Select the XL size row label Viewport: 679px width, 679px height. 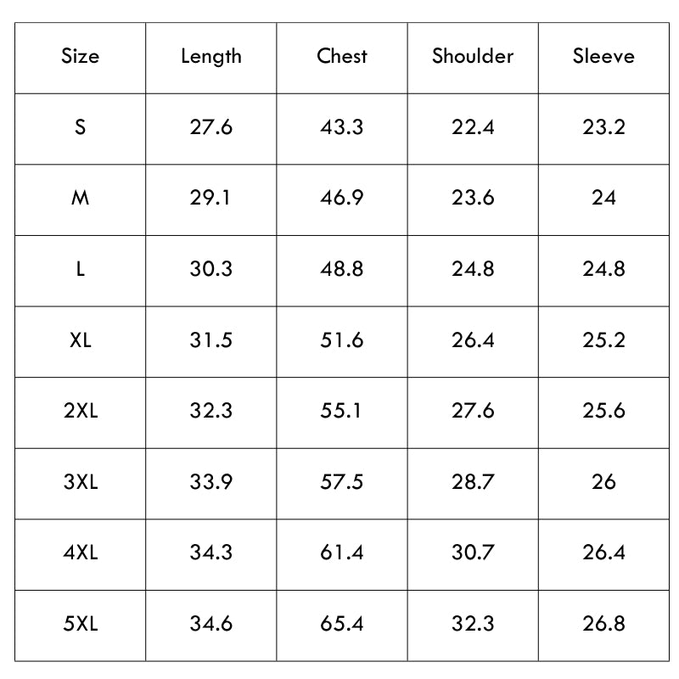(80, 340)
